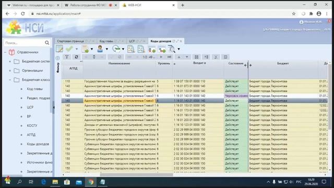Collapse the Справочники tree node
This screenshot has height=188, width=334.
point(6,52)
